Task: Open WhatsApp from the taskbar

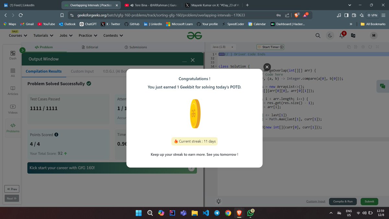Action: coord(251,213)
